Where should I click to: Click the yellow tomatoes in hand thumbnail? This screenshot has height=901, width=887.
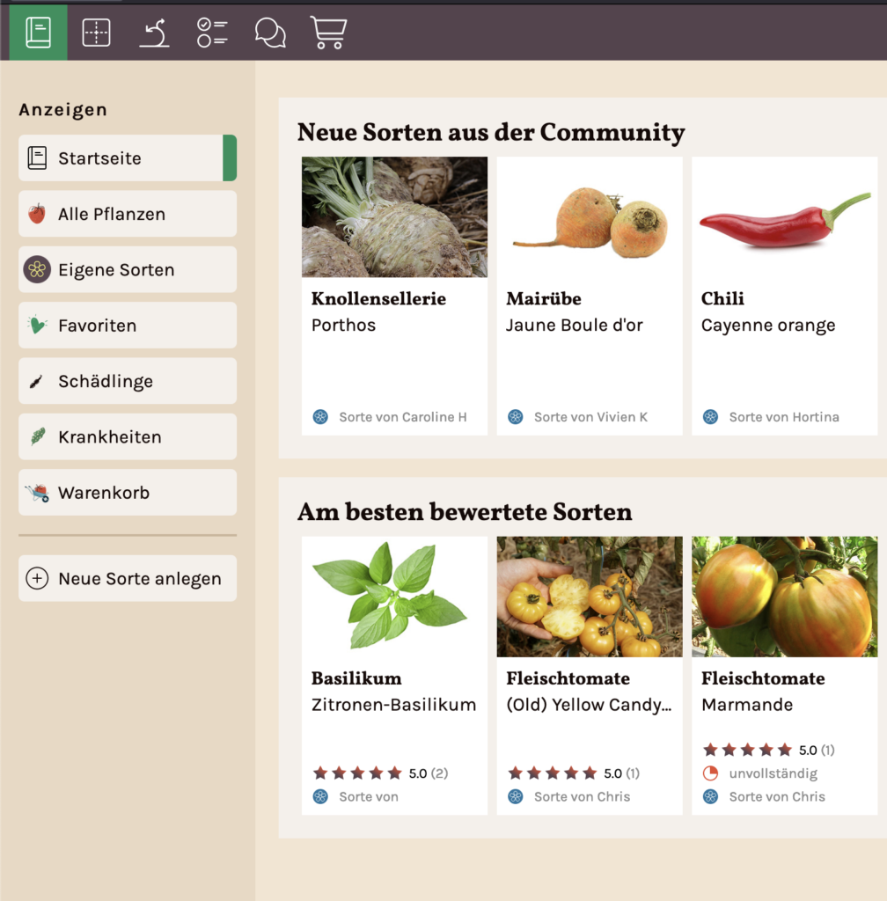point(590,597)
